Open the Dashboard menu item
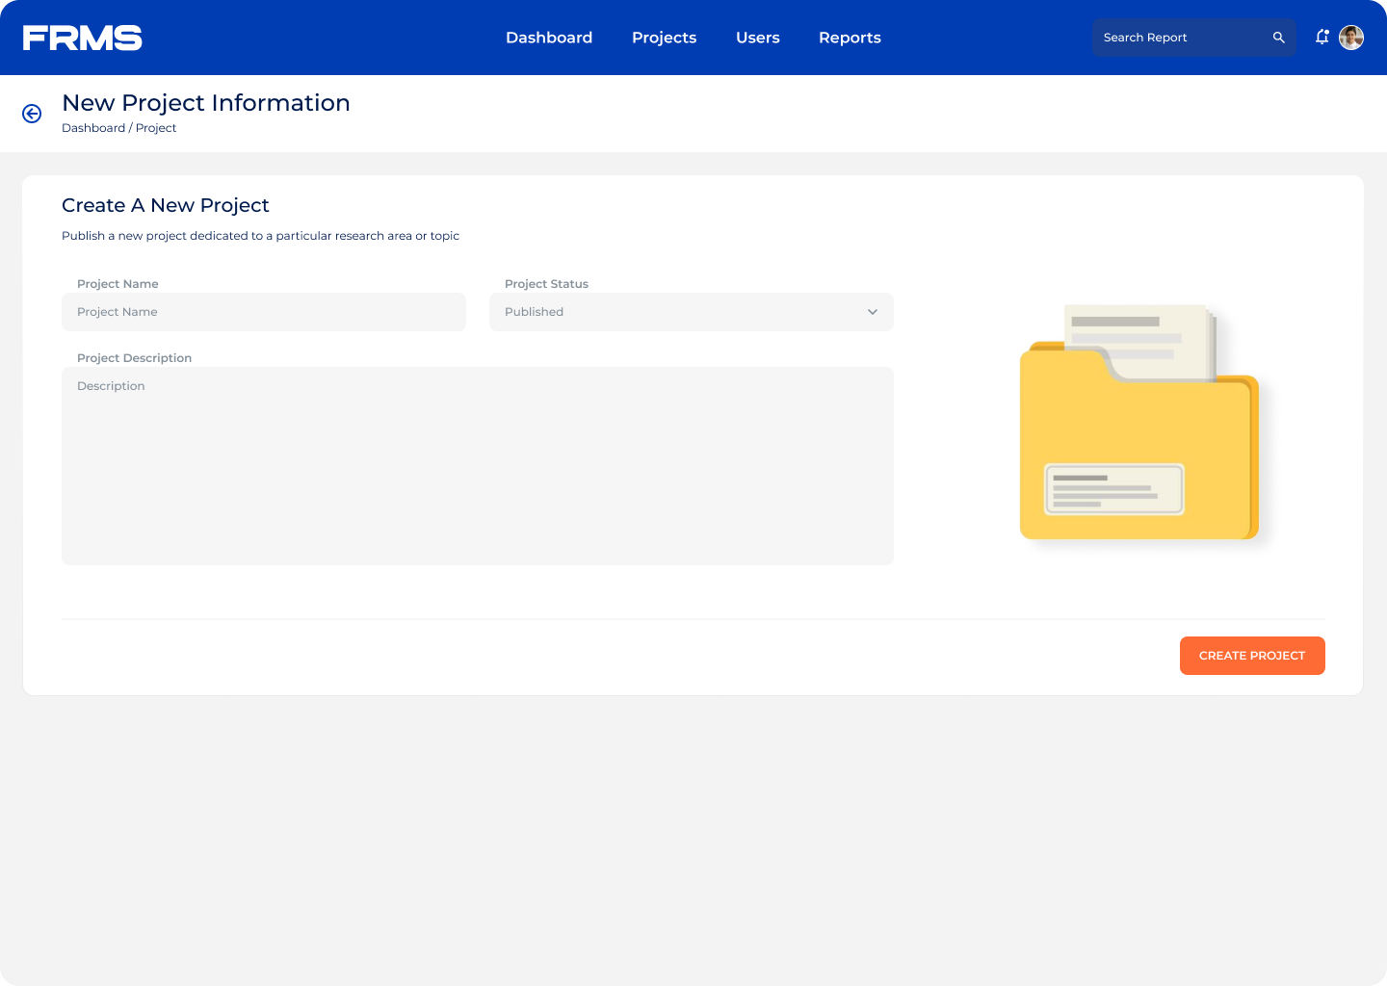The image size is (1387, 986). point(549,38)
